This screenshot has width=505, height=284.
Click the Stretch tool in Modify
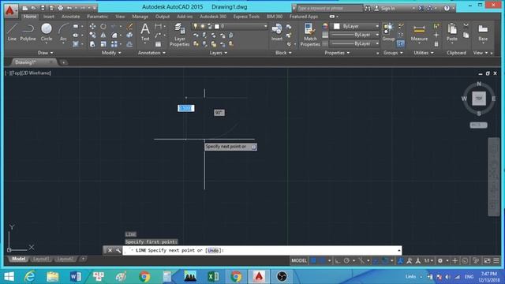(92, 44)
